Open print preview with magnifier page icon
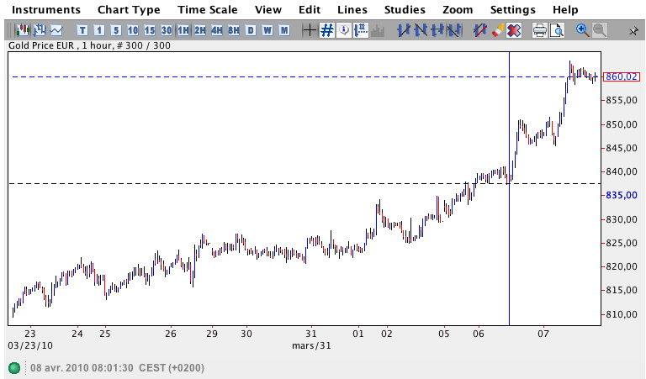 (556, 30)
